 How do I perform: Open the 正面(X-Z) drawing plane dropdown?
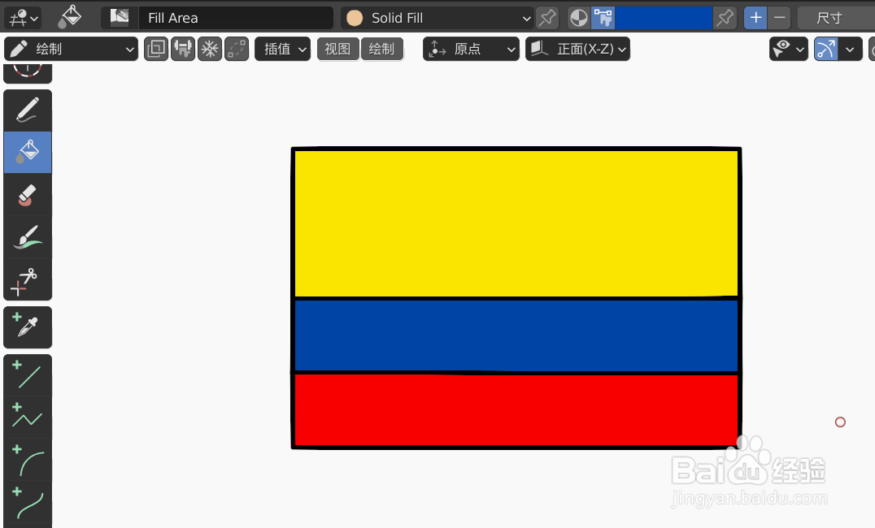pos(577,49)
